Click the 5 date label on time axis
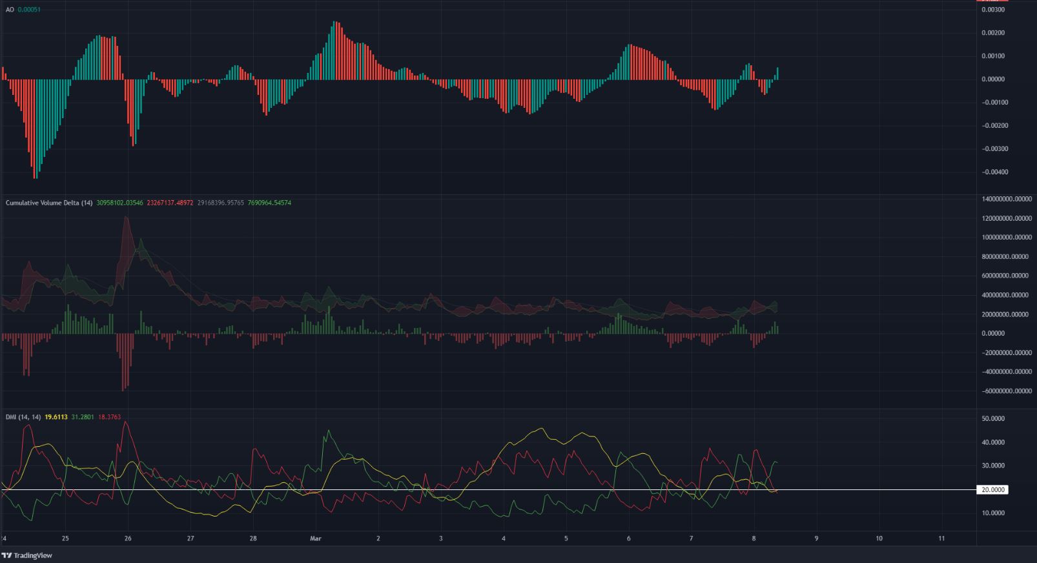The image size is (1037, 563). pos(566,538)
